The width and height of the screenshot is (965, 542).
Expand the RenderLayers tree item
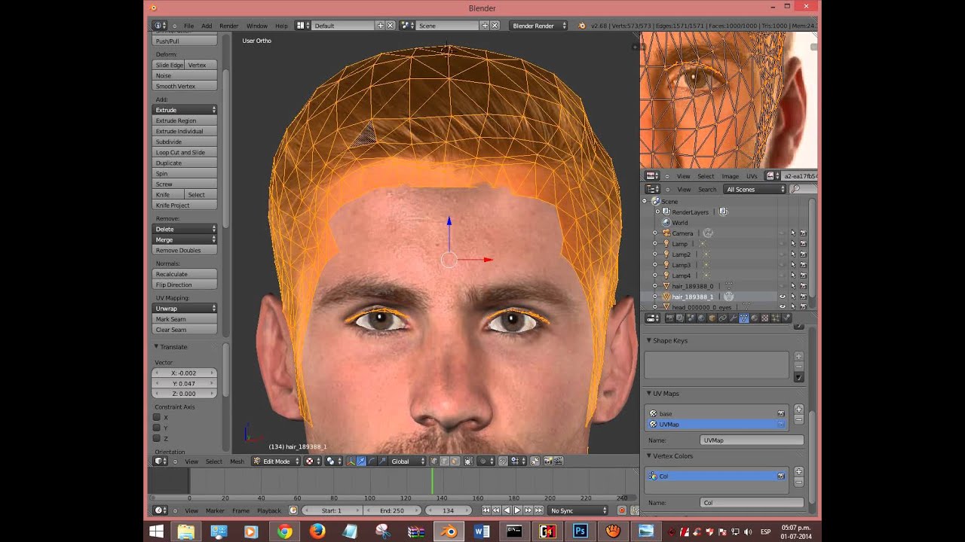[657, 212]
